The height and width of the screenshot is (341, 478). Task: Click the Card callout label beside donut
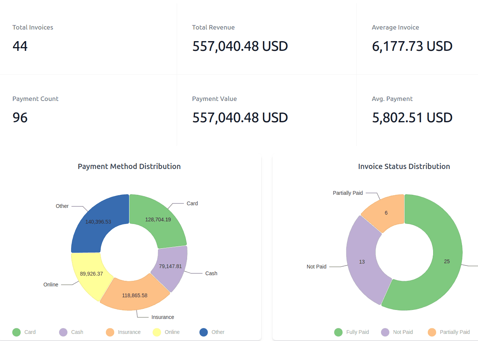192,203
